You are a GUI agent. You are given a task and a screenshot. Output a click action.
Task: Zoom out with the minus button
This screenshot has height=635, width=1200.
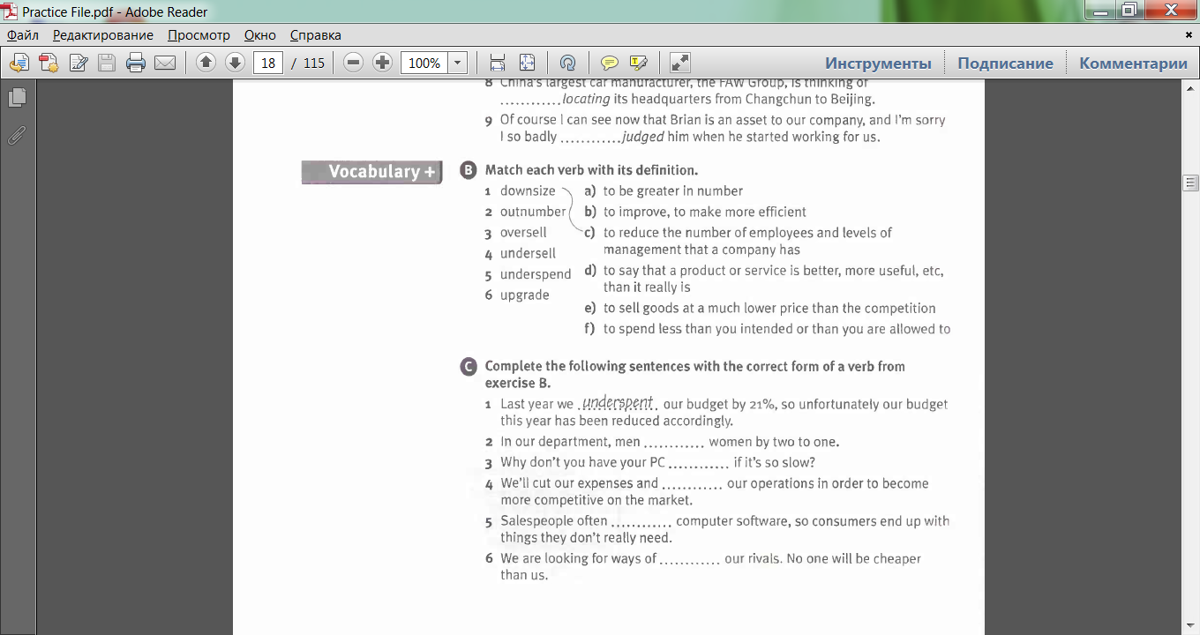tap(353, 63)
